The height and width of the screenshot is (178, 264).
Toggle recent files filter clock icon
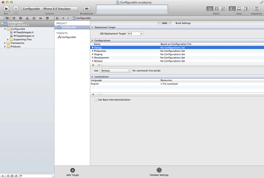pyautogui.click(x=8, y=176)
